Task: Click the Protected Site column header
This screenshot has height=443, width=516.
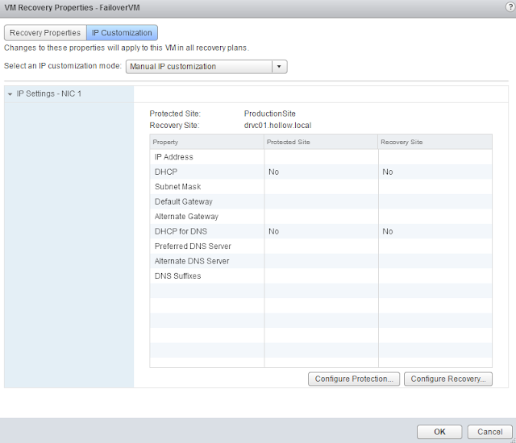Action: [321, 142]
